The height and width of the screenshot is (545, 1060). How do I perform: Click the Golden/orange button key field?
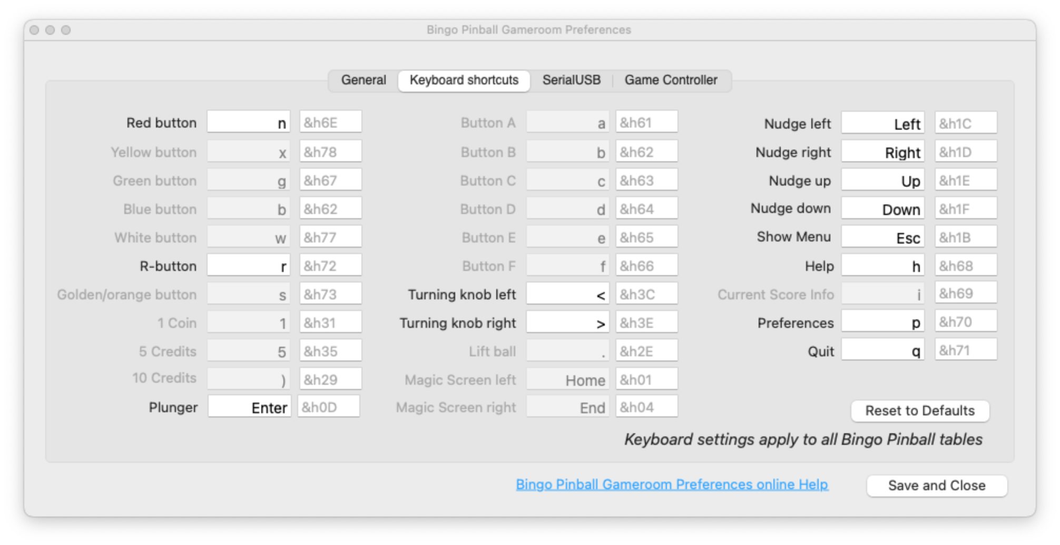[249, 294]
